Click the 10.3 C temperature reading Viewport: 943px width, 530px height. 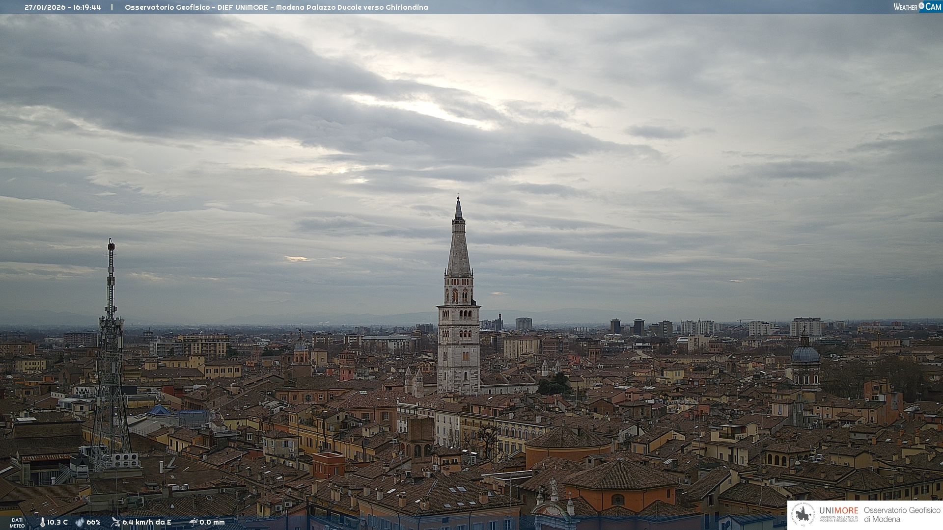tap(57, 522)
